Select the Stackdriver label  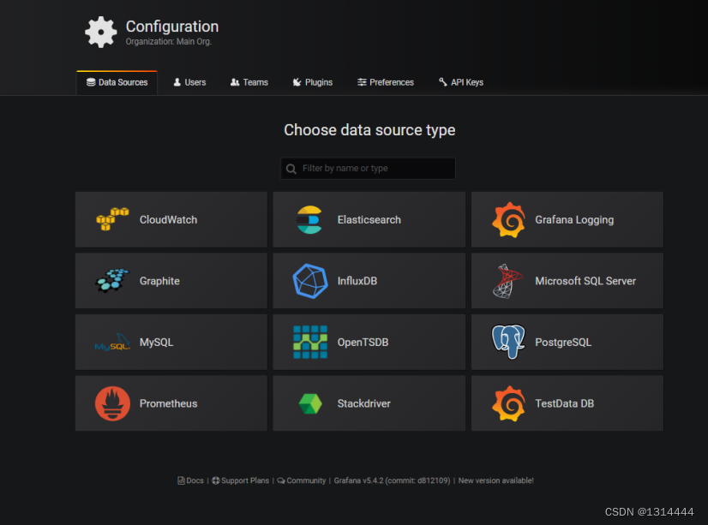(x=364, y=403)
